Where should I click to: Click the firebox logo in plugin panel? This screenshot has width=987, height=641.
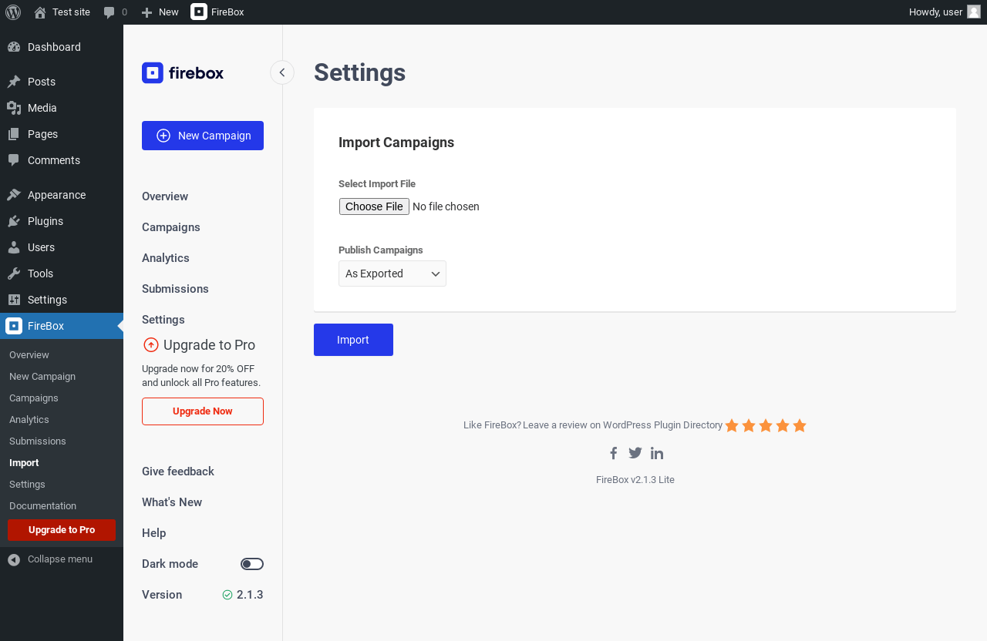click(183, 73)
